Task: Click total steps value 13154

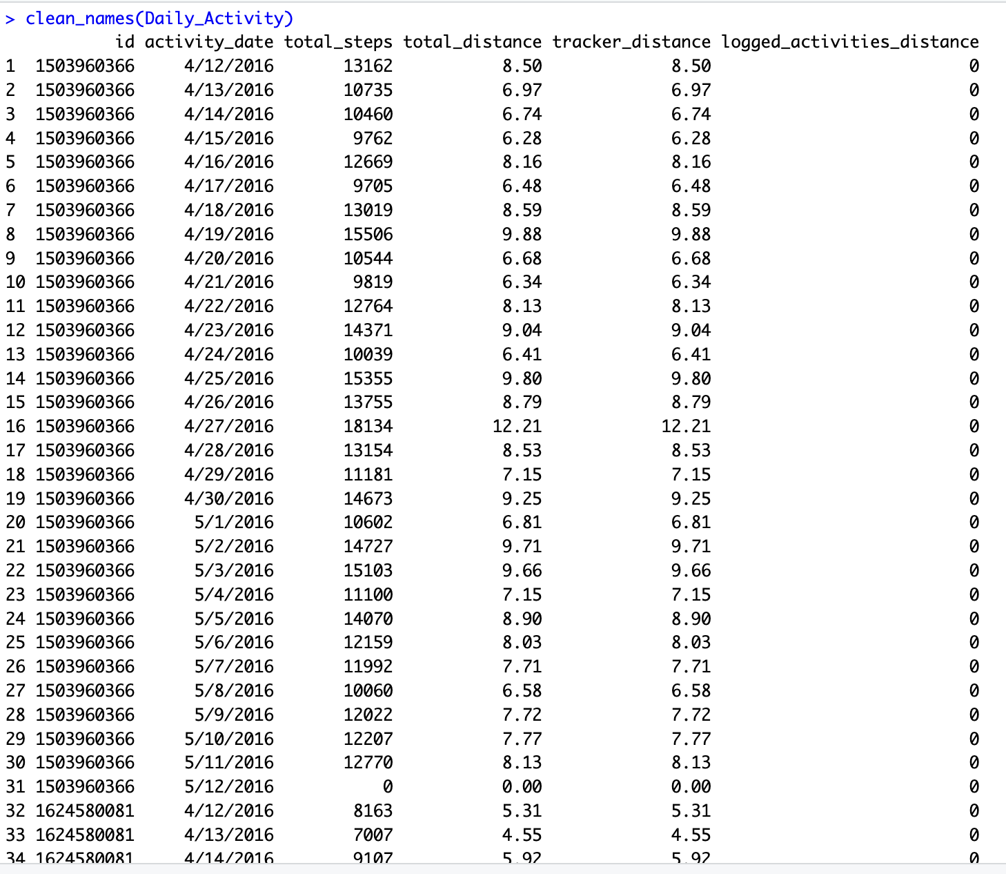Action: tap(368, 451)
